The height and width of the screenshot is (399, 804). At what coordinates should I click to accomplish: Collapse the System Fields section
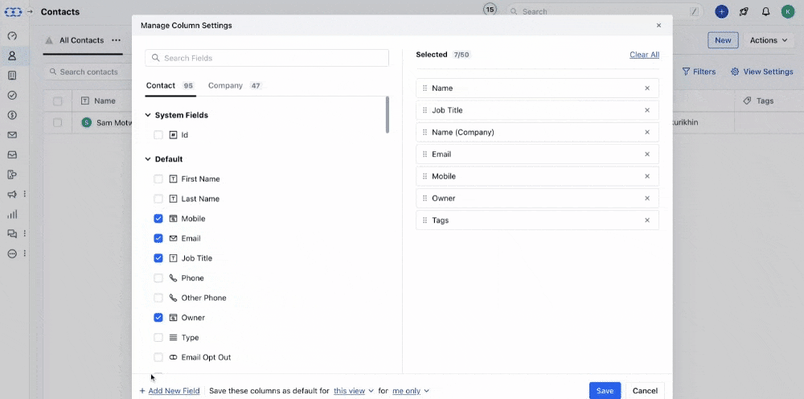coord(148,115)
